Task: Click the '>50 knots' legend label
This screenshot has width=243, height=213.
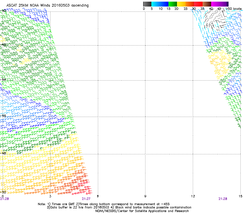Action: pyautogui.click(x=234, y=9)
